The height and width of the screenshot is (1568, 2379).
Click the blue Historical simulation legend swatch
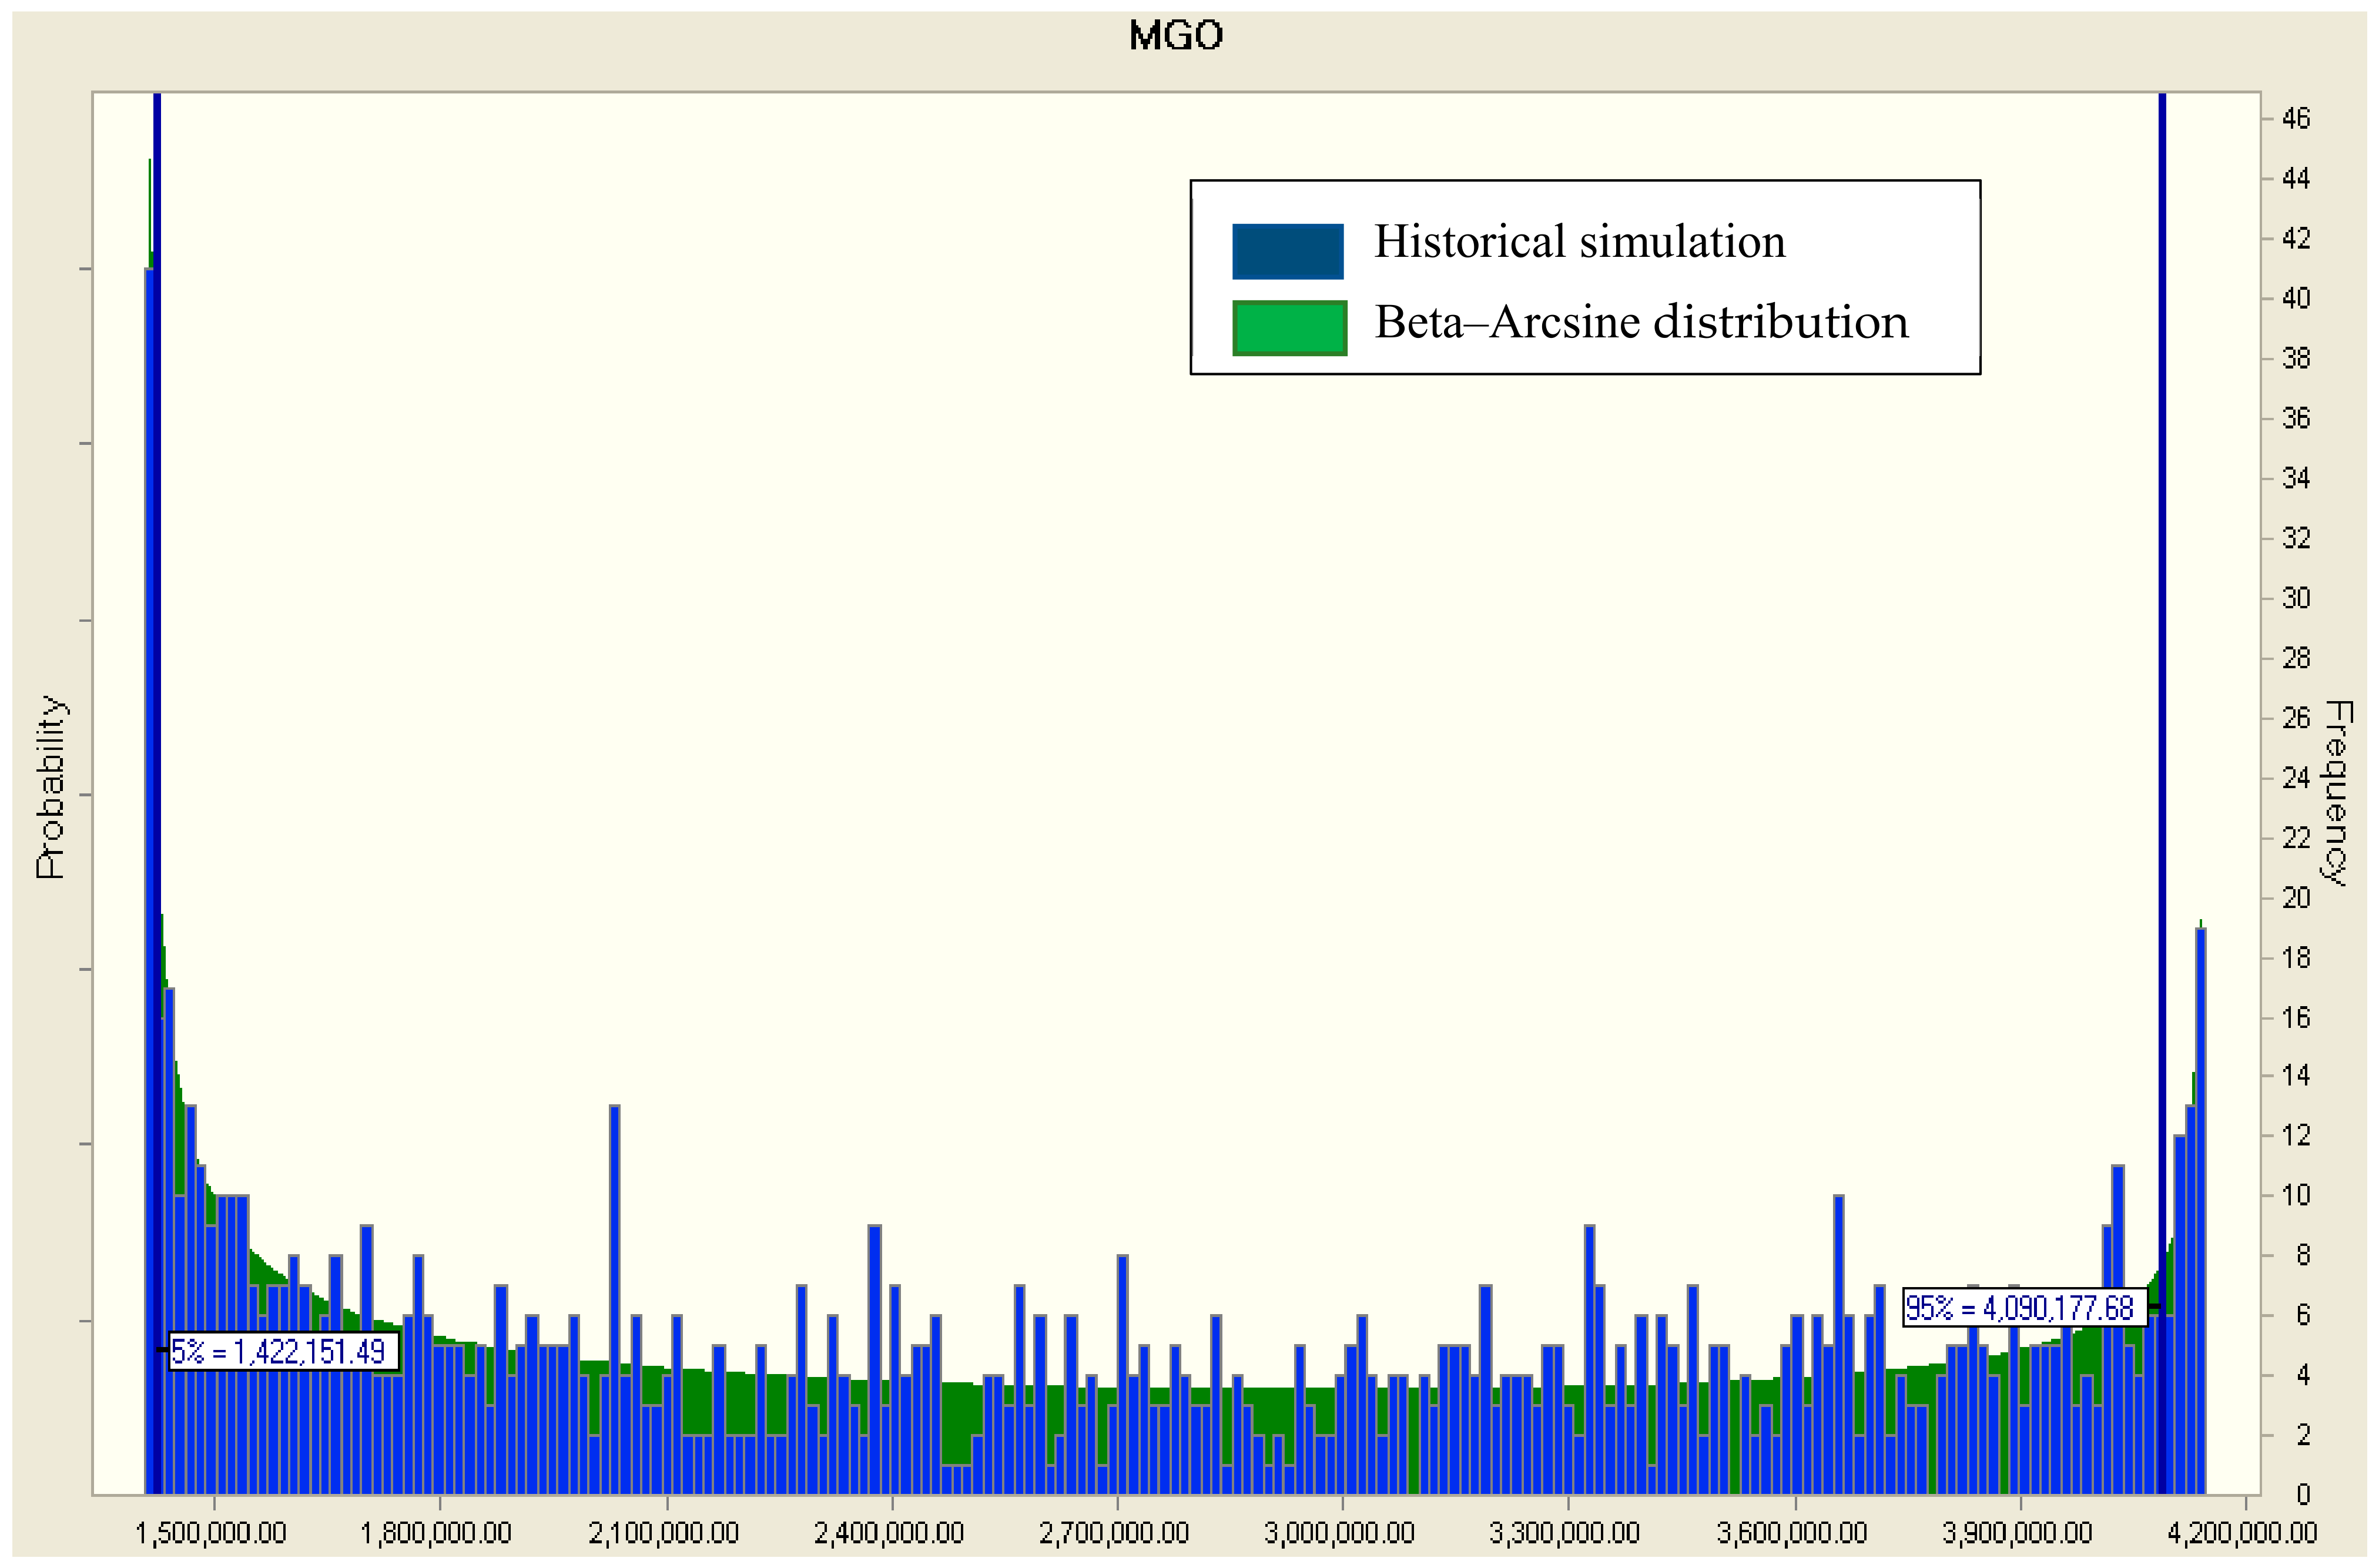tap(1287, 251)
